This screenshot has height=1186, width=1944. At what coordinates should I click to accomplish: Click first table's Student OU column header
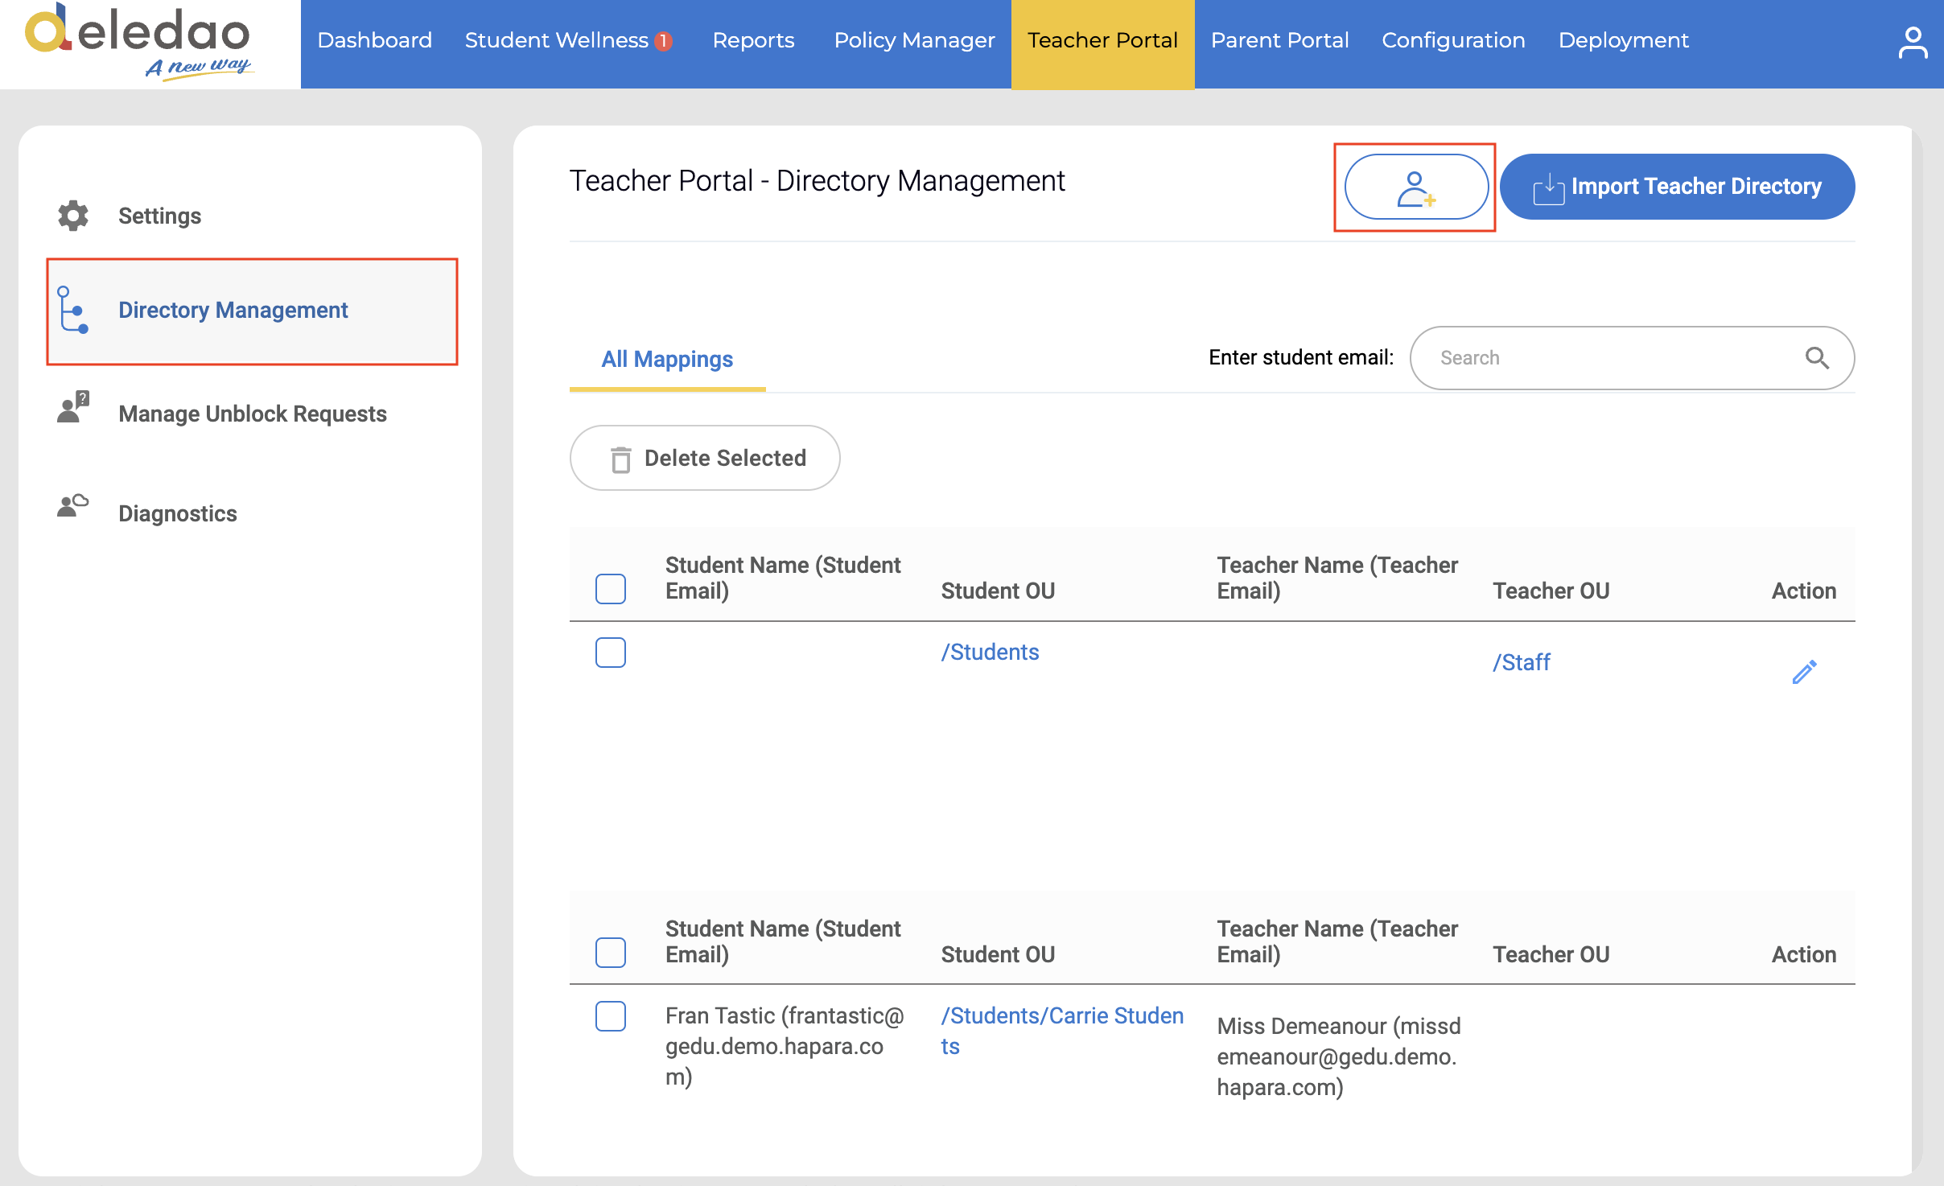(998, 591)
